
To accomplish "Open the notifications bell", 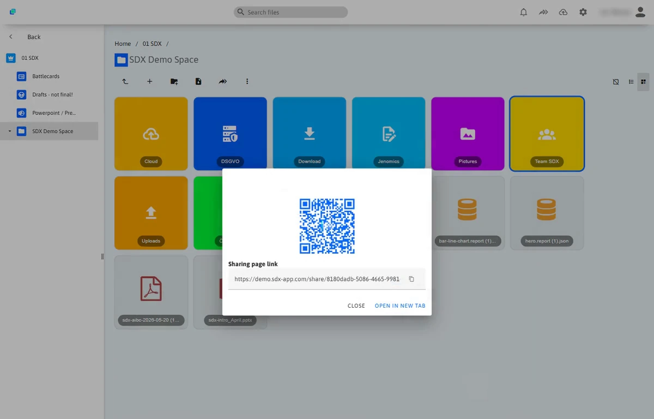I will pyautogui.click(x=524, y=12).
